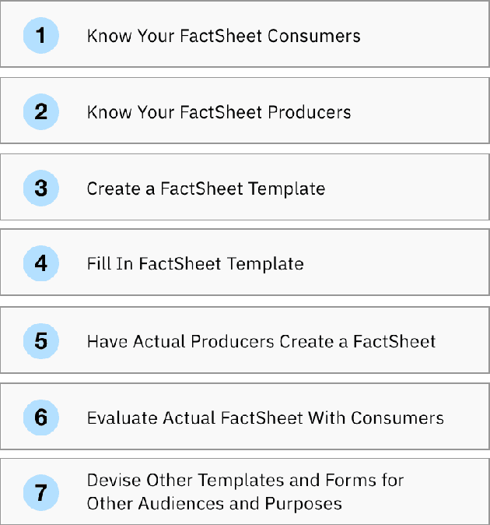
Task: Click the number 2 circle badge
Action: [x=41, y=111]
